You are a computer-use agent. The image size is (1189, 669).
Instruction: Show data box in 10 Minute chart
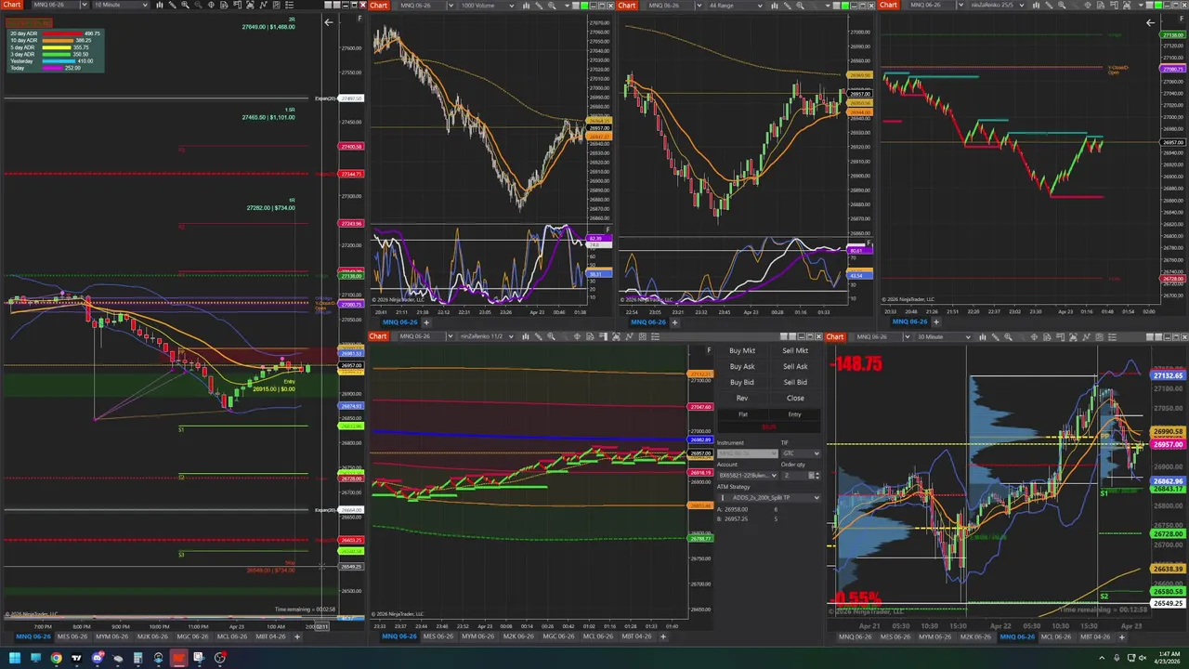pyautogui.click(x=223, y=6)
